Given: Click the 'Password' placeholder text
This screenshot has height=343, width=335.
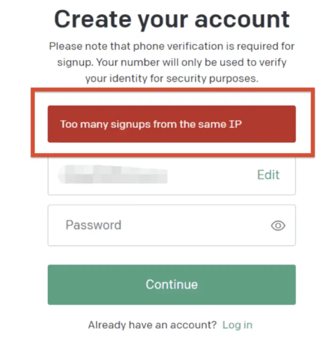Looking at the screenshot, I should 93,225.
